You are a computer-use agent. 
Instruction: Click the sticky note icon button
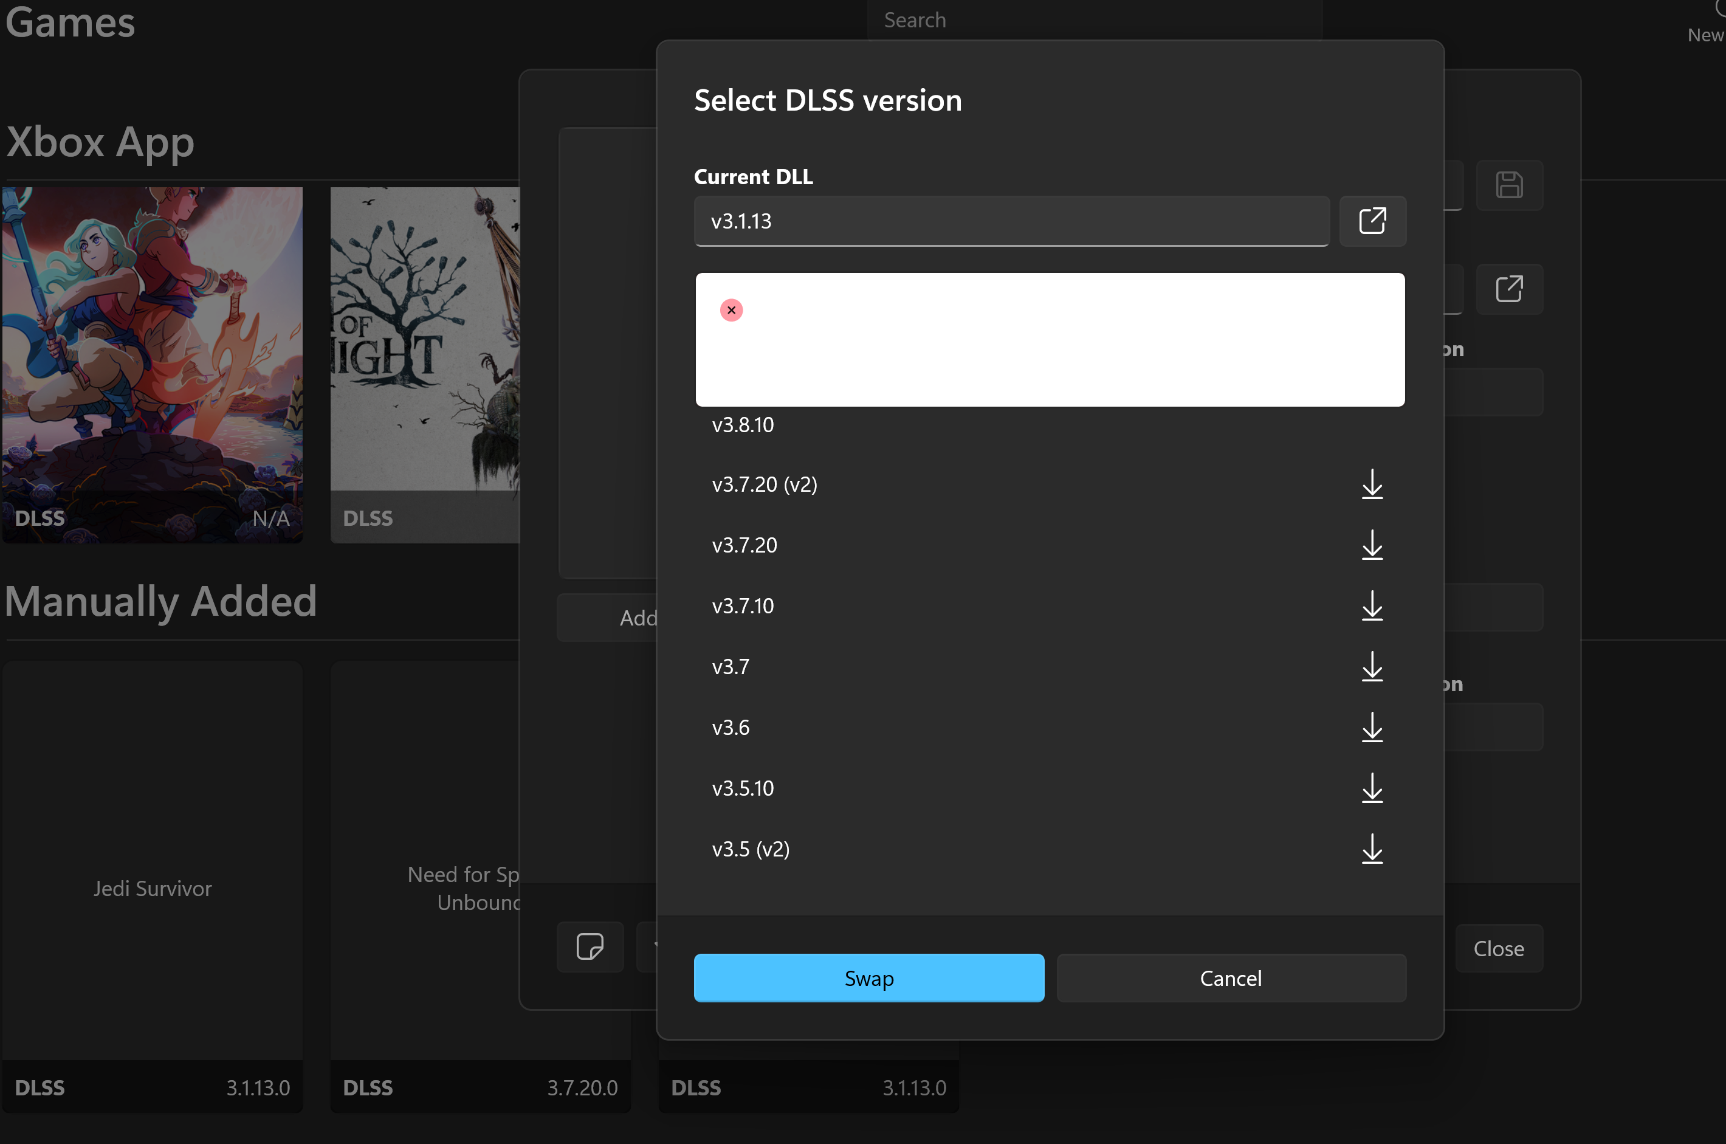pos(590,947)
